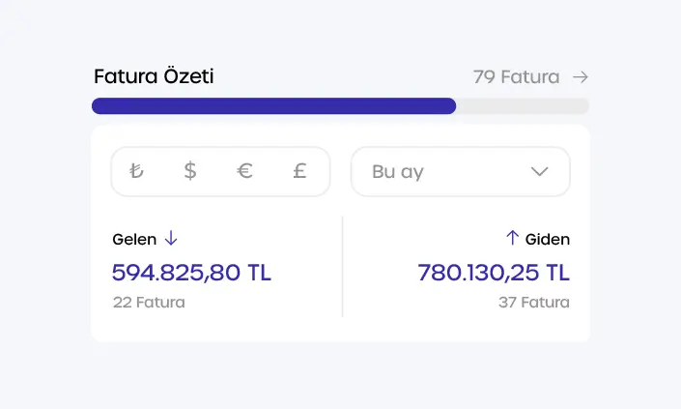Click the 780.130,25 TL outgoing amount
Screen dimensions: 681x409
point(494,273)
